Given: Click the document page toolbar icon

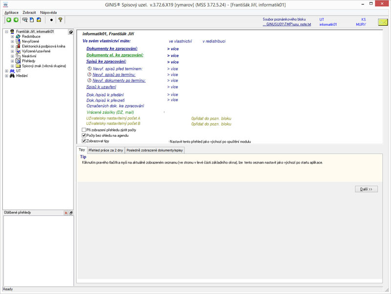Looking at the screenshot, I should (x=32, y=20).
